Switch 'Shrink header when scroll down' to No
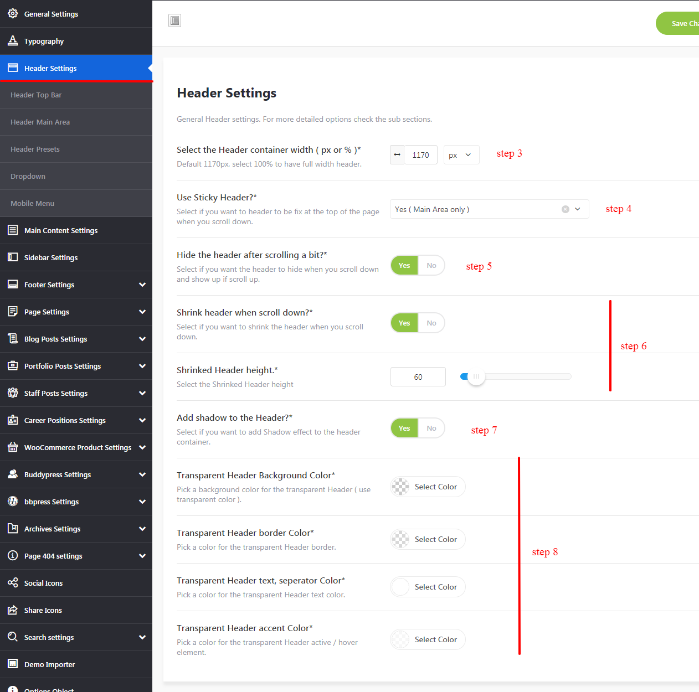 pos(431,323)
